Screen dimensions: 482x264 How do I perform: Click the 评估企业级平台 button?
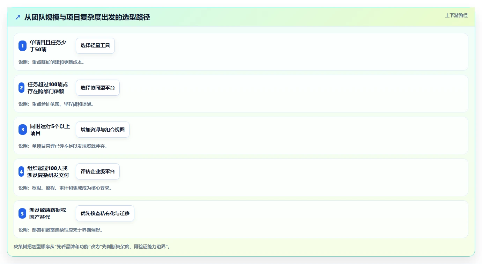pos(98,171)
